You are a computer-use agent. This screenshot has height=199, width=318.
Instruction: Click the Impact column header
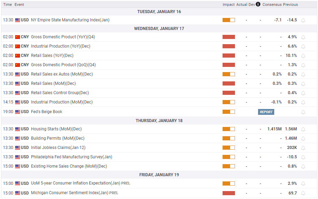point(228,4)
